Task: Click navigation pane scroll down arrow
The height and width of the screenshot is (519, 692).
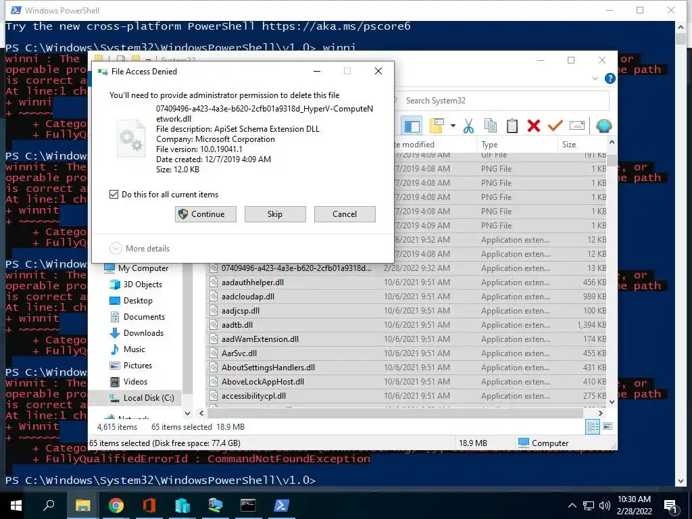Action: [187, 414]
